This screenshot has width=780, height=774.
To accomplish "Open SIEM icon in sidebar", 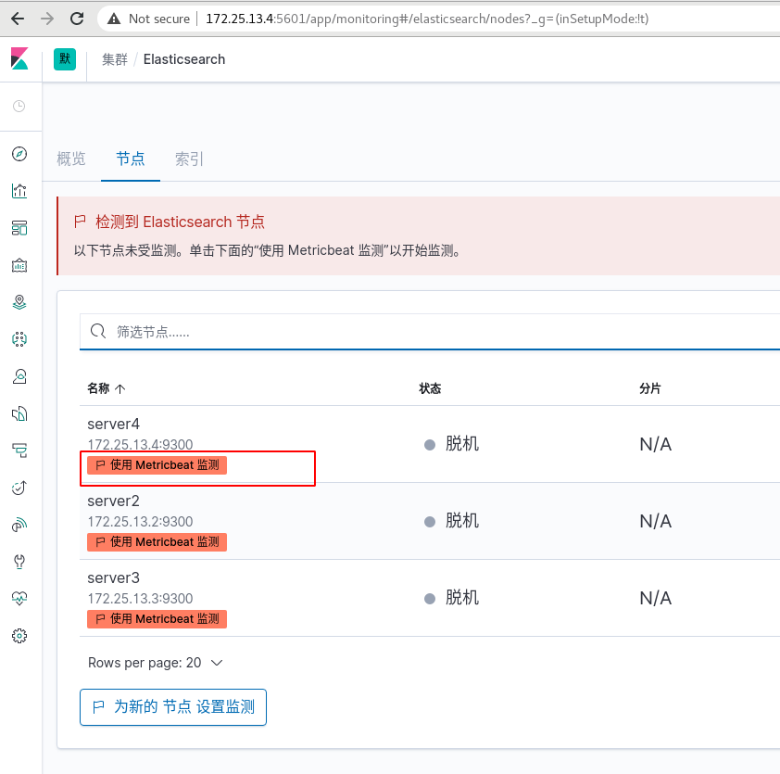I will tap(19, 525).
